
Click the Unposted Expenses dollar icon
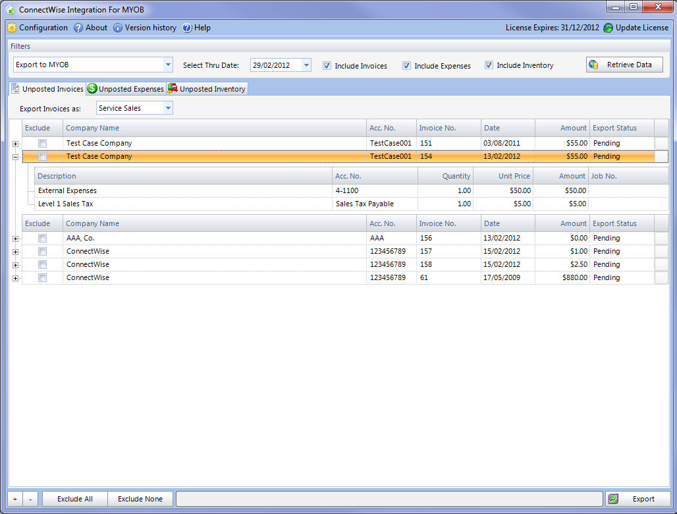(x=92, y=88)
